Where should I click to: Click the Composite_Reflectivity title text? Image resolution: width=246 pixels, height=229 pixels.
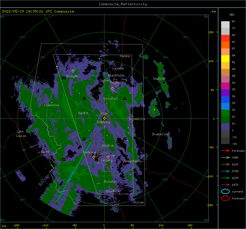tap(123, 4)
